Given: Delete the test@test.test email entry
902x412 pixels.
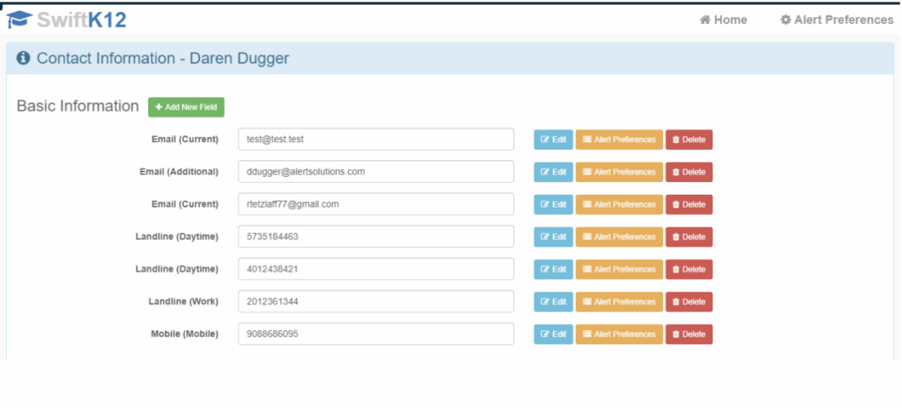Looking at the screenshot, I should (689, 139).
